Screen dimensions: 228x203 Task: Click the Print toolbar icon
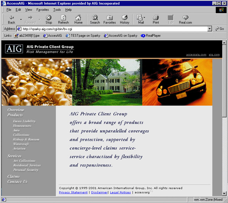(x=156, y=18)
